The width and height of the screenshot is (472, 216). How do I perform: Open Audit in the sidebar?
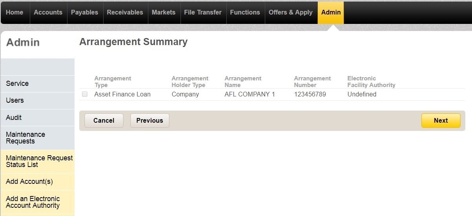(37, 118)
